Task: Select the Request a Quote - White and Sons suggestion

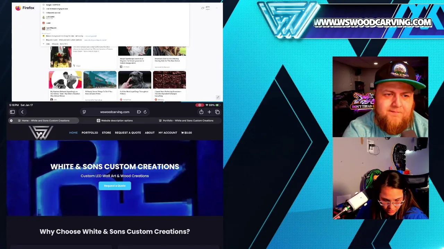Action: coord(114,40)
